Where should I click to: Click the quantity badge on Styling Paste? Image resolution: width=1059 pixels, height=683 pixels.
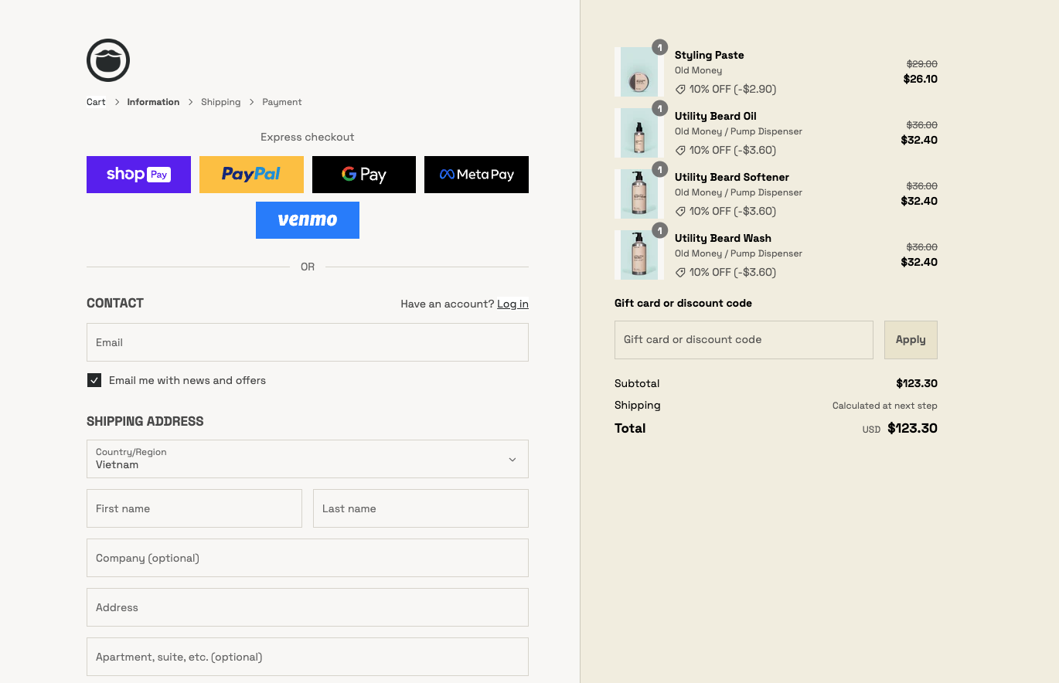[659, 47]
